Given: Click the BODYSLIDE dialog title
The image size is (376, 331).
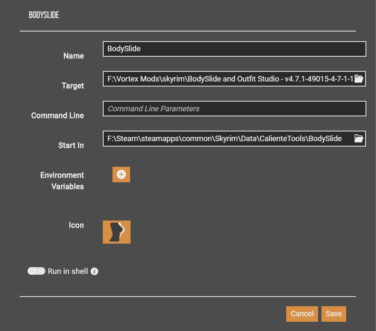Looking at the screenshot, I should [x=44, y=15].
